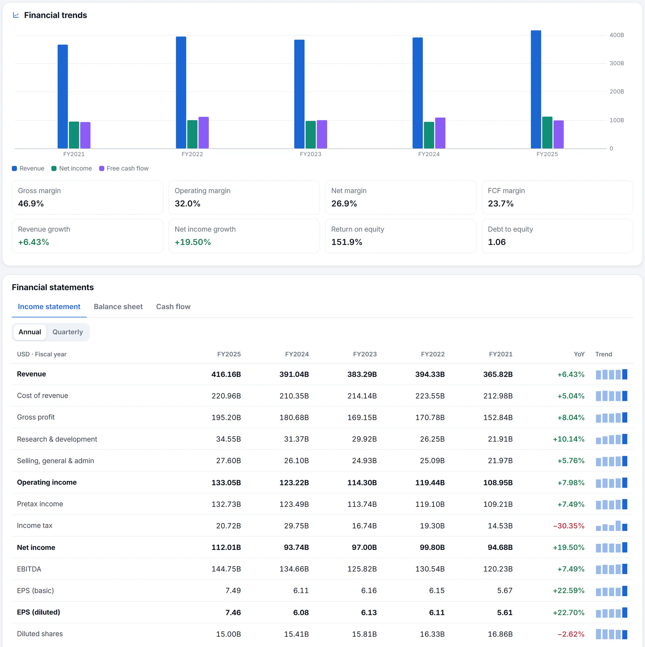
Task: Click the Diluted shares trend sparkline
Action: click(611, 634)
